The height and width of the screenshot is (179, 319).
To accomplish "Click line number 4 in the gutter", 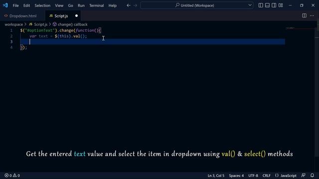I will [x=11, y=47].
